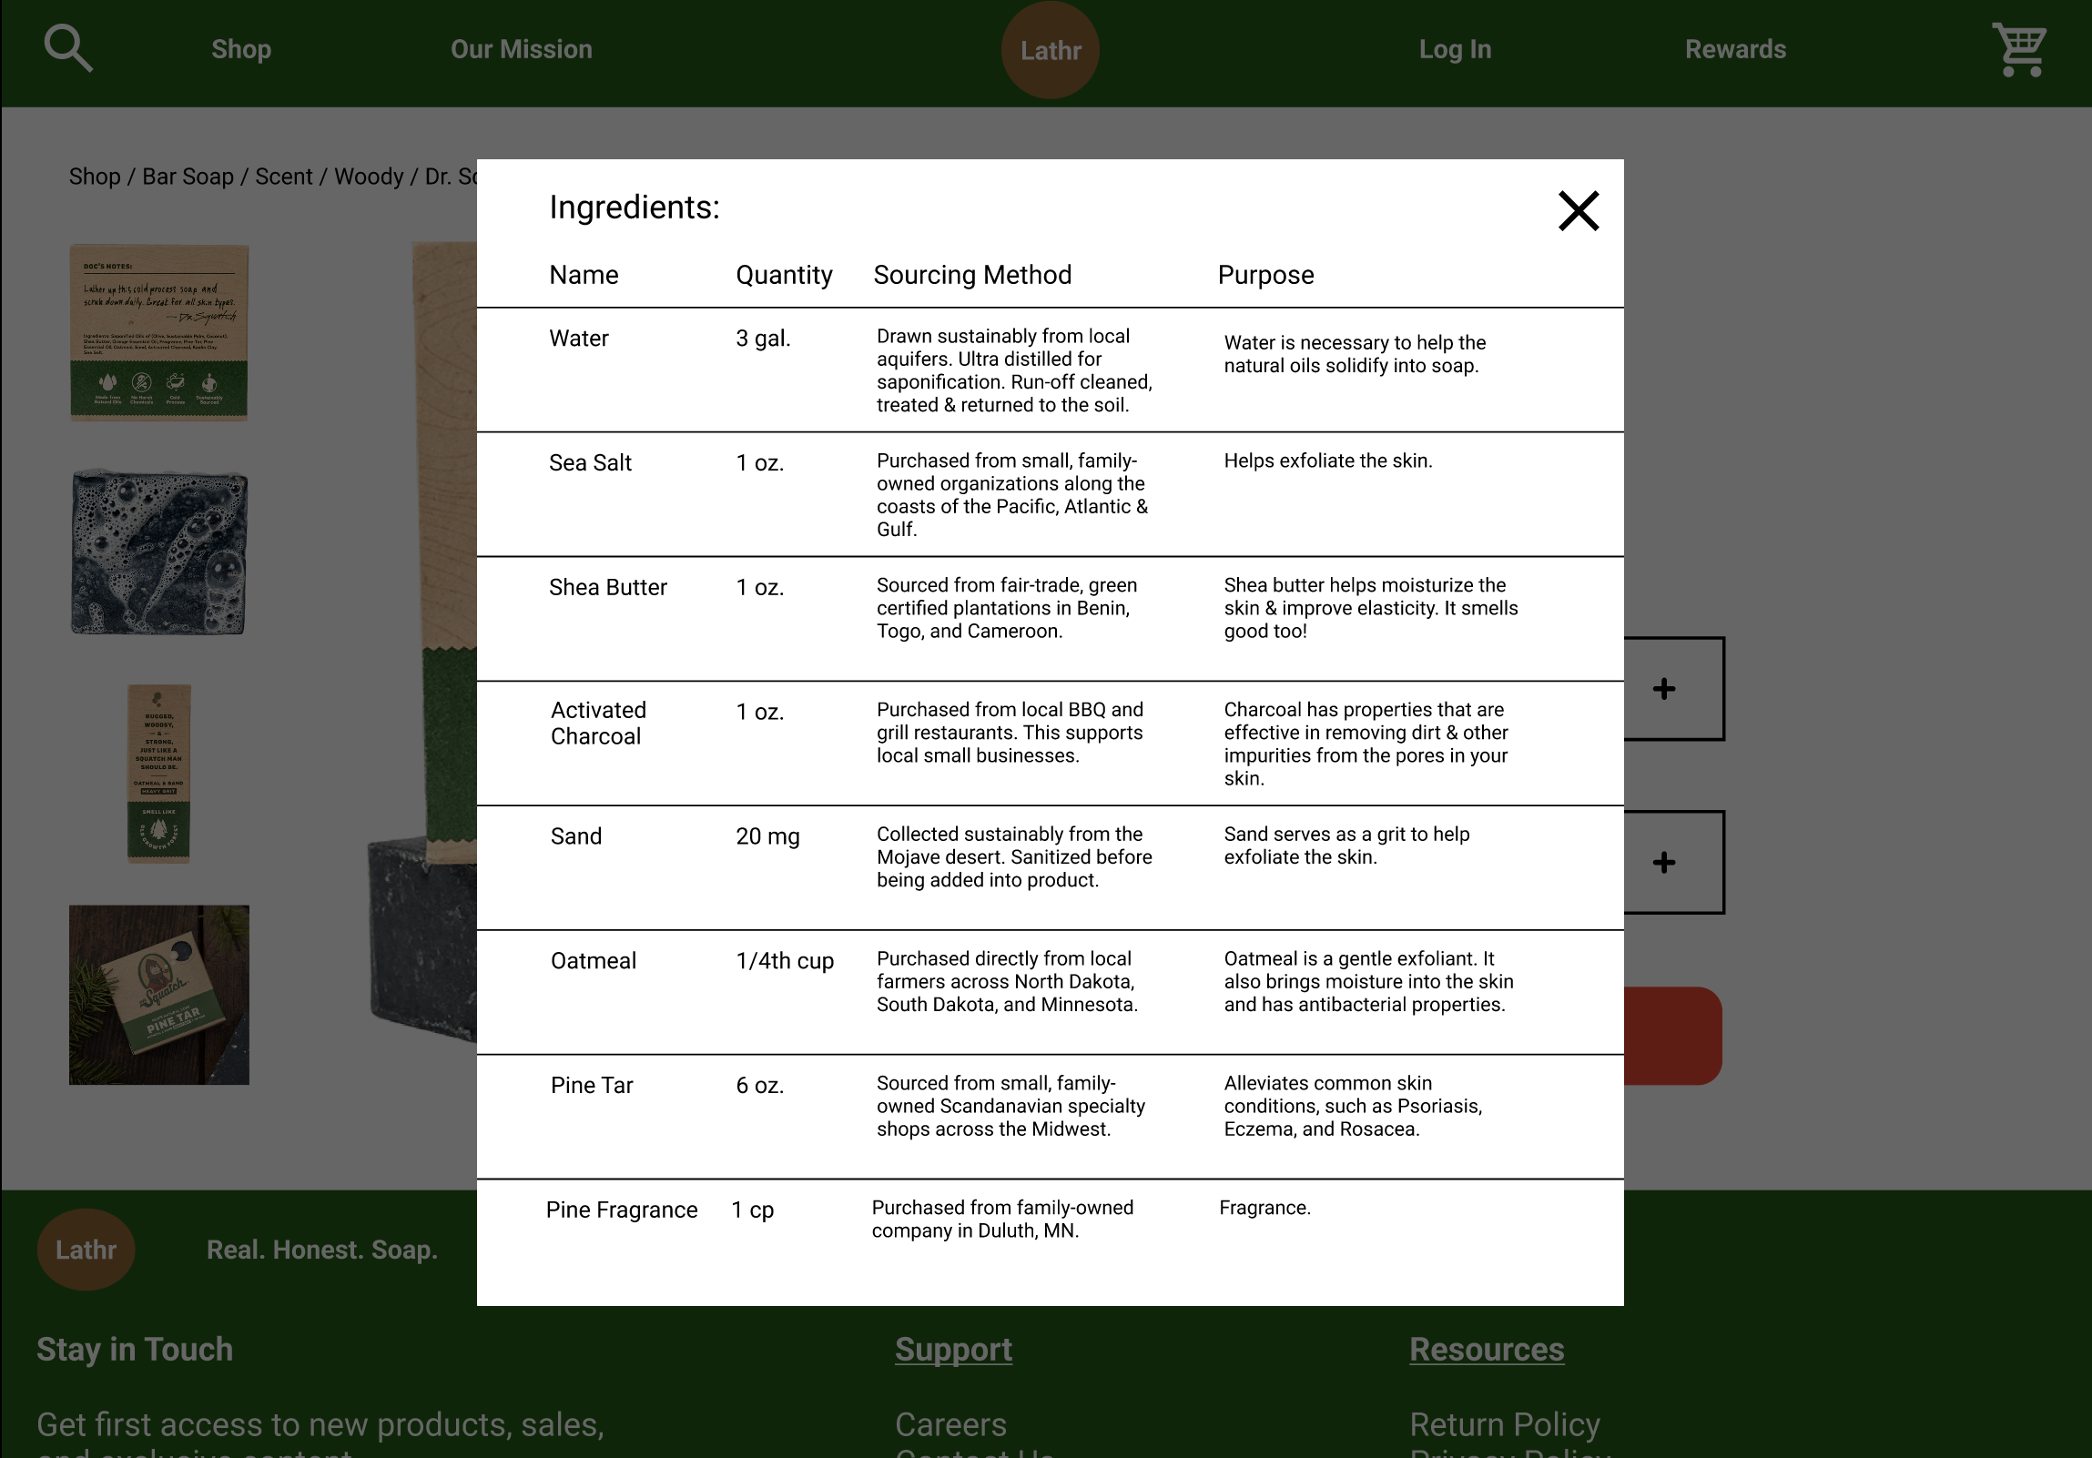
Task: Close the Ingredients popup
Action: [1578, 211]
